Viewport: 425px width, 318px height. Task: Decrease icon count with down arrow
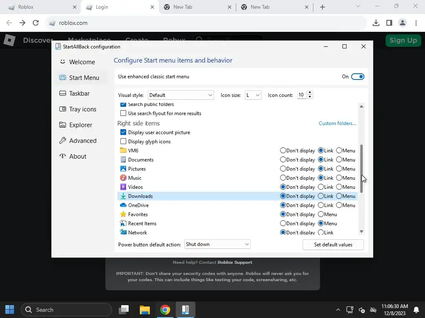pyautogui.click(x=310, y=97)
